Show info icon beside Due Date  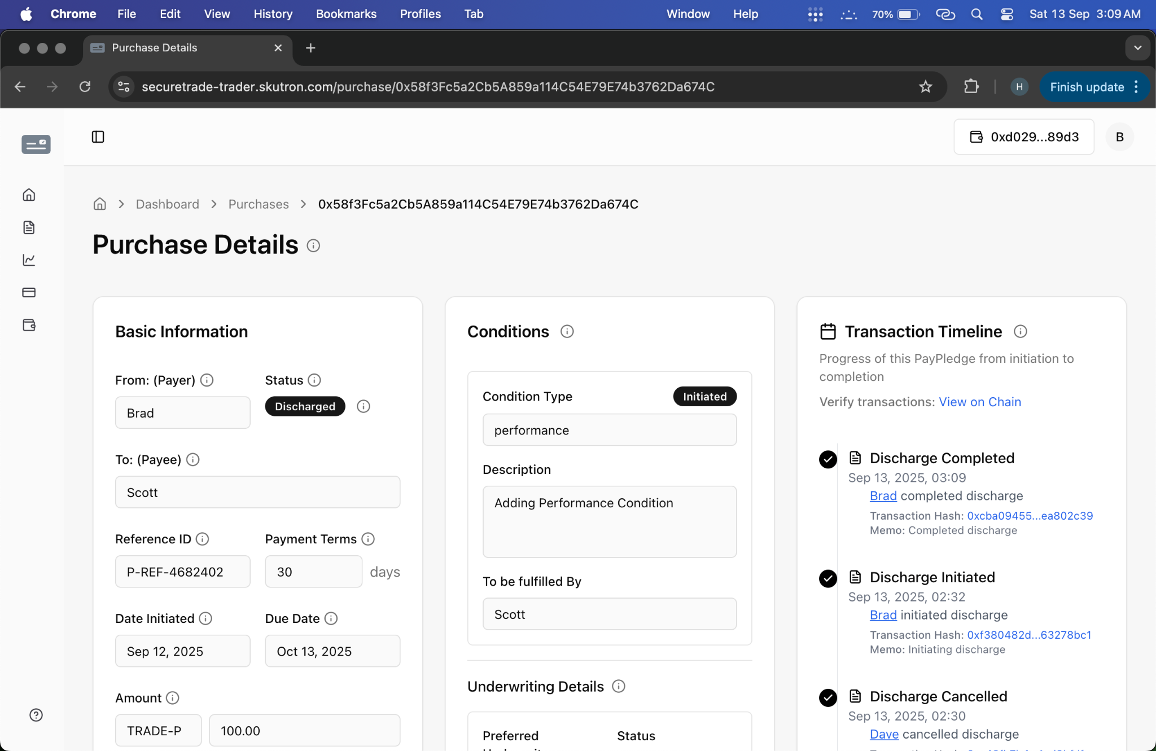pyautogui.click(x=331, y=618)
